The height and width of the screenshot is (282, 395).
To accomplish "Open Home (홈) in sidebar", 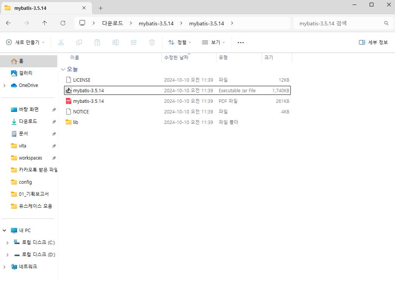I will [x=28, y=61].
